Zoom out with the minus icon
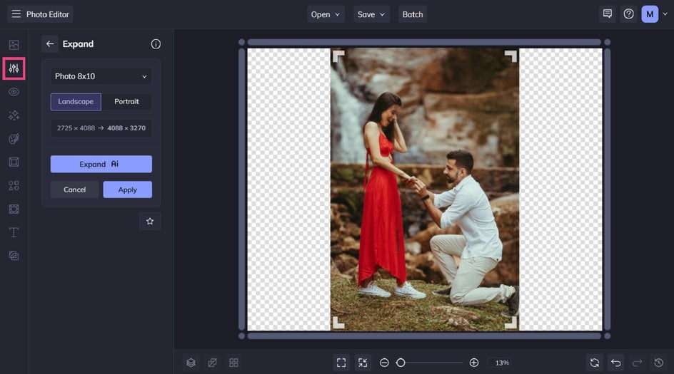This screenshot has height=374, width=674. click(384, 363)
